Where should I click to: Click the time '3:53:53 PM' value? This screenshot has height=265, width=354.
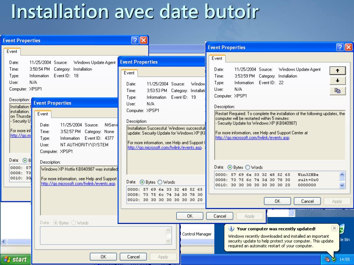[157, 90]
